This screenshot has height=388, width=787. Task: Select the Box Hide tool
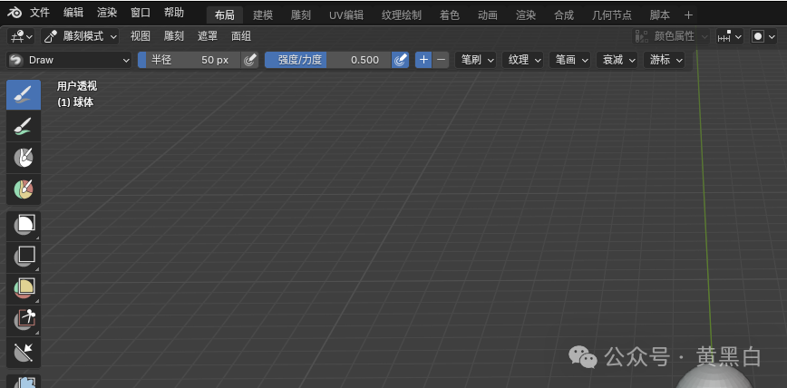click(24, 257)
